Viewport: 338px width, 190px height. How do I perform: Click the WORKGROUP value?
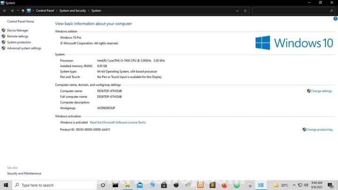coord(106,108)
